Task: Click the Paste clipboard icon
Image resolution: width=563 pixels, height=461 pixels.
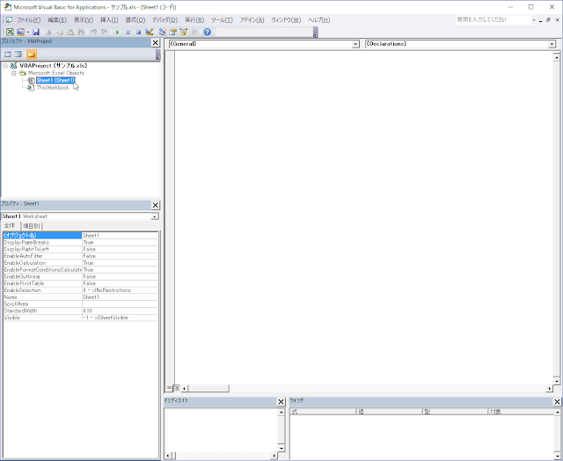Action: [x=70, y=32]
